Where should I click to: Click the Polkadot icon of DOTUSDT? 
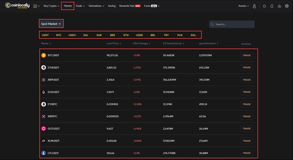[x=44, y=129]
